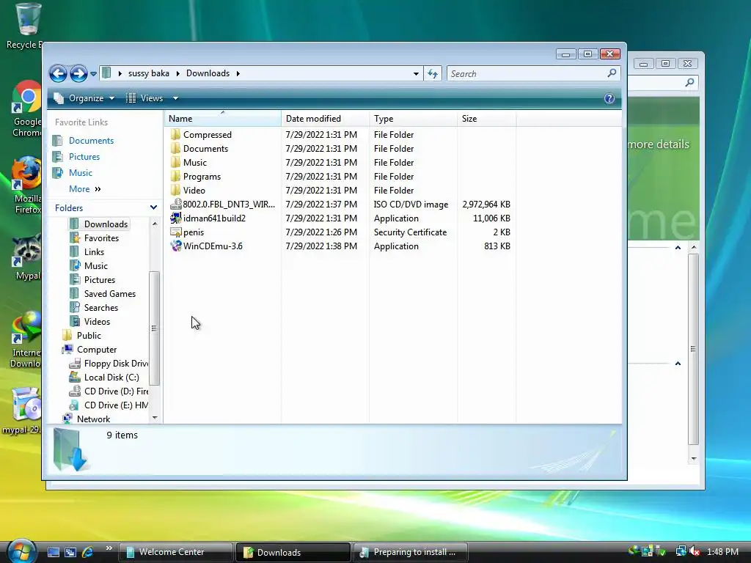Image resolution: width=751 pixels, height=563 pixels.
Task: Click the Programs folder icon
Action: point(176,176)
